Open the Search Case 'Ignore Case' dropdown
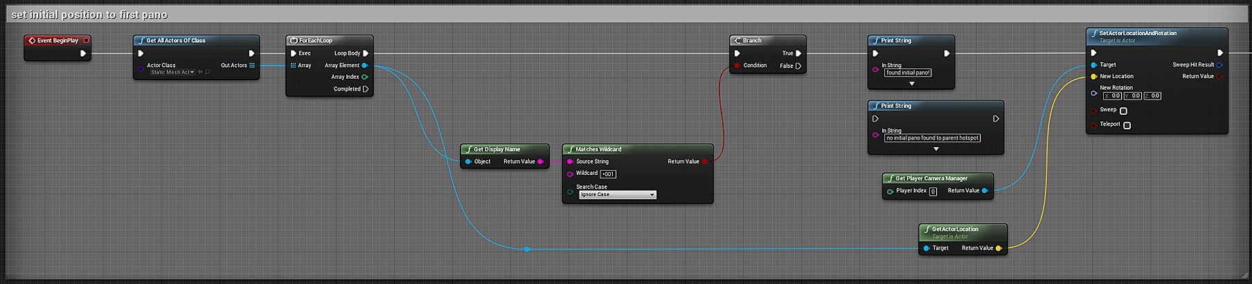1252x284 pixels. click(617, 195)
